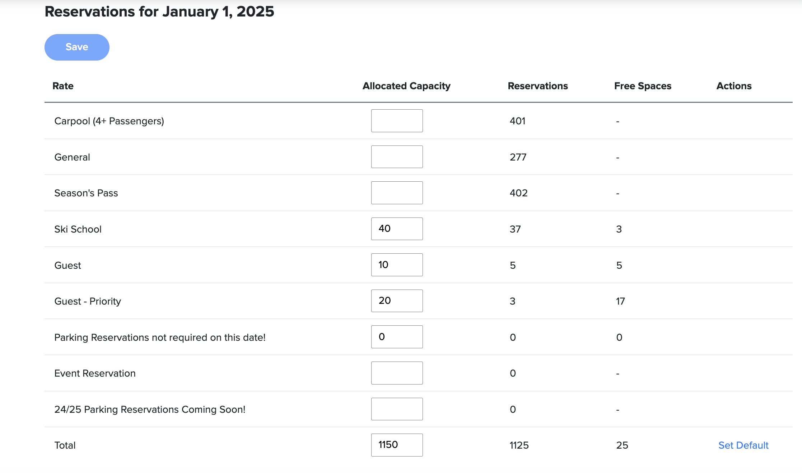Click the Actions column header
The width and height of the screenshot is (802, 473).
coord(734,86)
